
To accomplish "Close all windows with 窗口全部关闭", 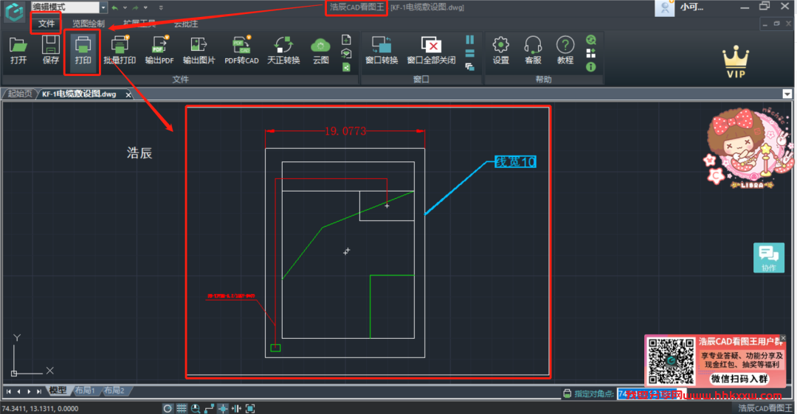I will pyautogui.click(x=431, y=50).
